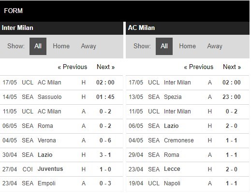Open Inter's 0 - 6 Verona result

point(61,140)
